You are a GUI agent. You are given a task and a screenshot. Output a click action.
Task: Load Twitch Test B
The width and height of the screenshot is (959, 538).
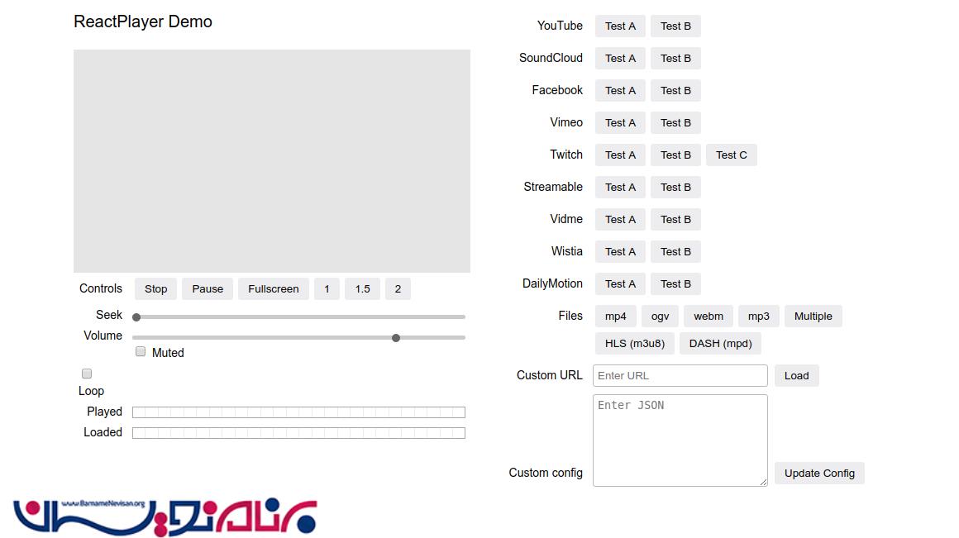pos(675,155)
